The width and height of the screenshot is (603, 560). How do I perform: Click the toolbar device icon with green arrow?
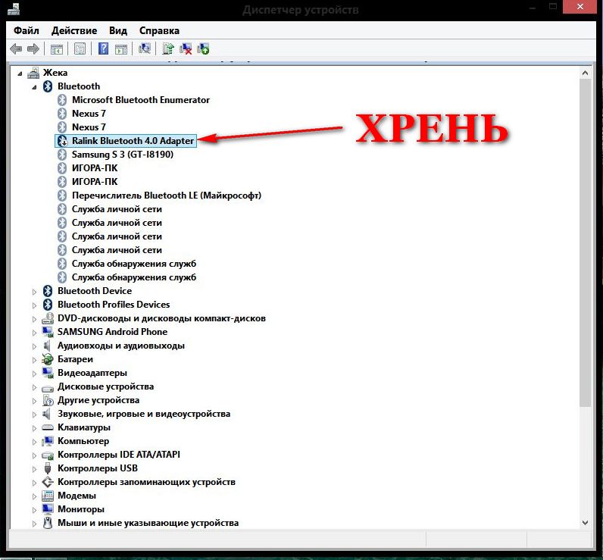[x=203, y=48]
